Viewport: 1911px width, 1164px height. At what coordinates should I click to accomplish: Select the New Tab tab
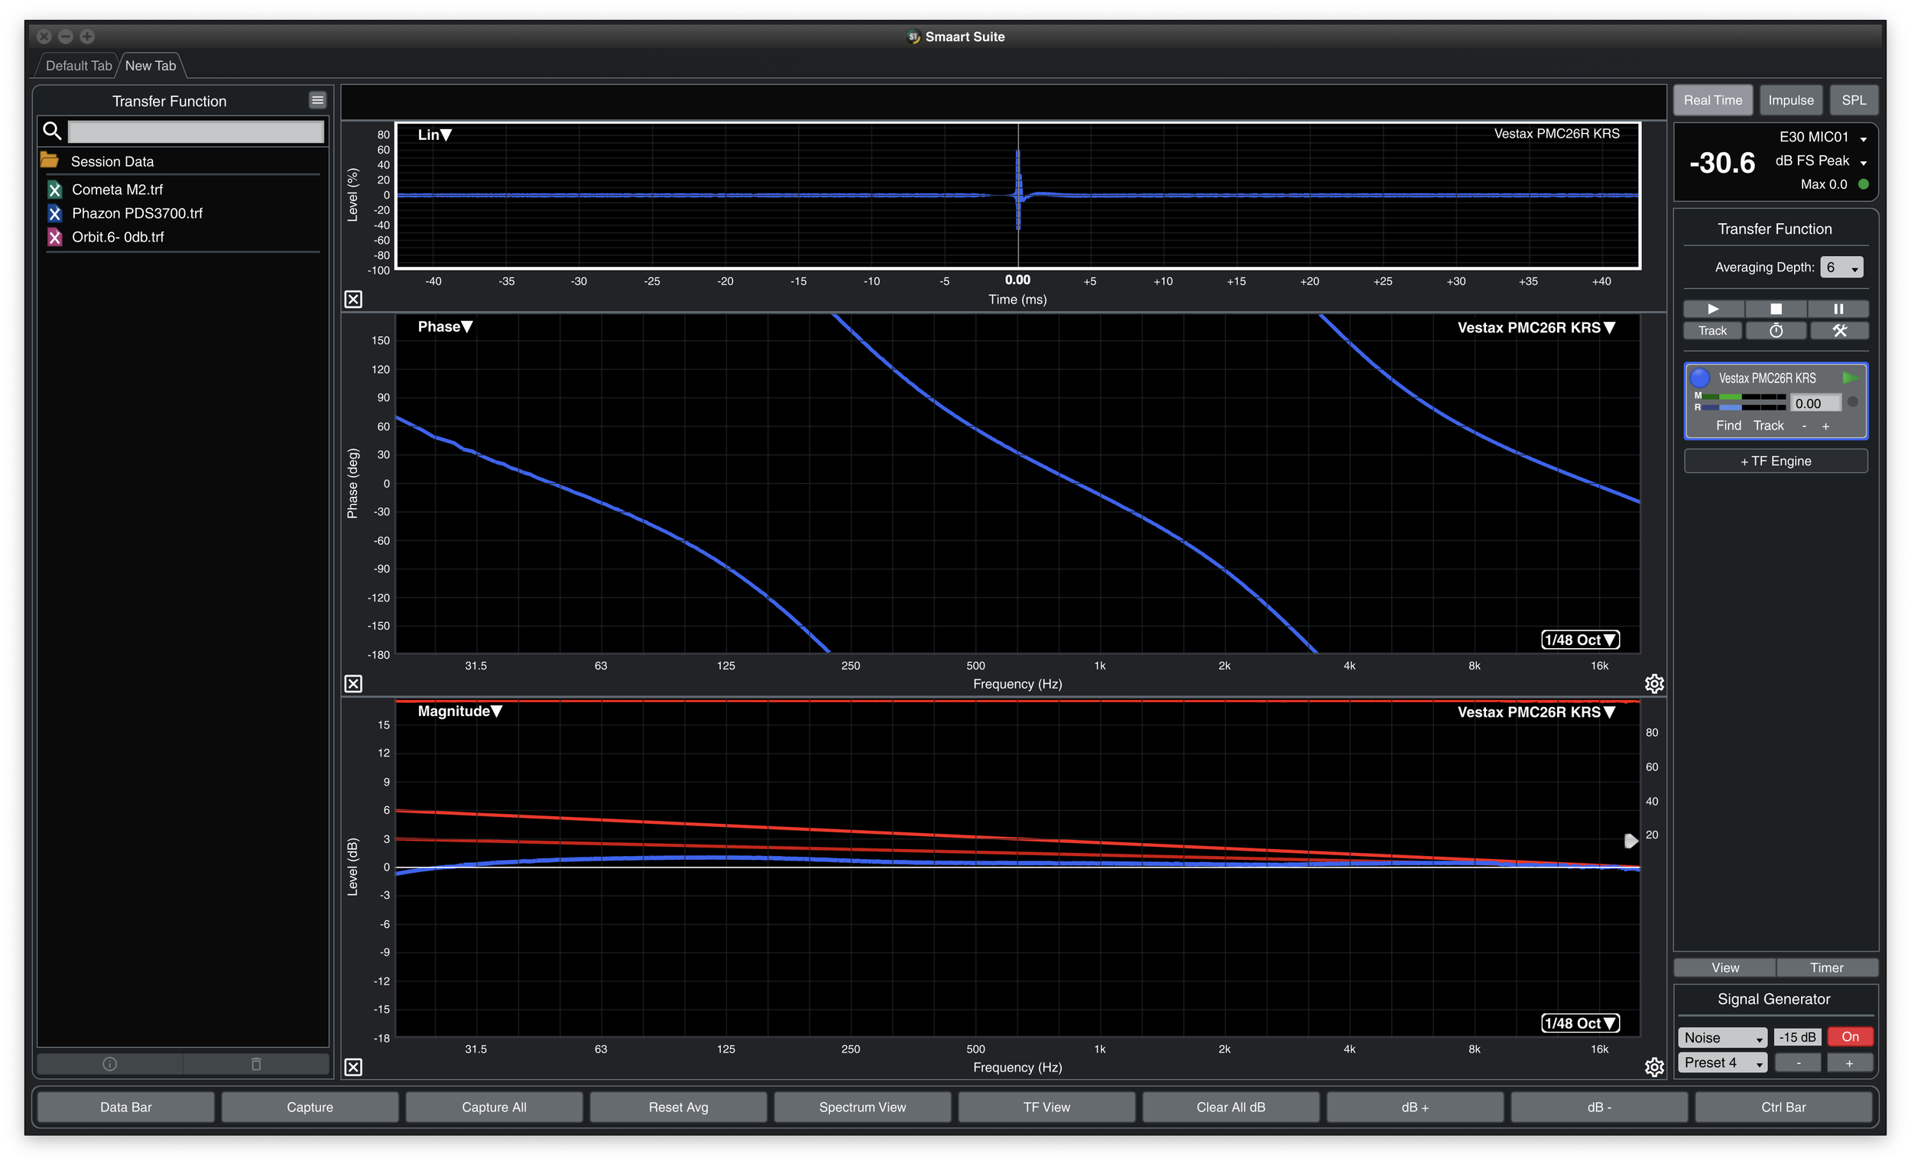pos(151,66)
